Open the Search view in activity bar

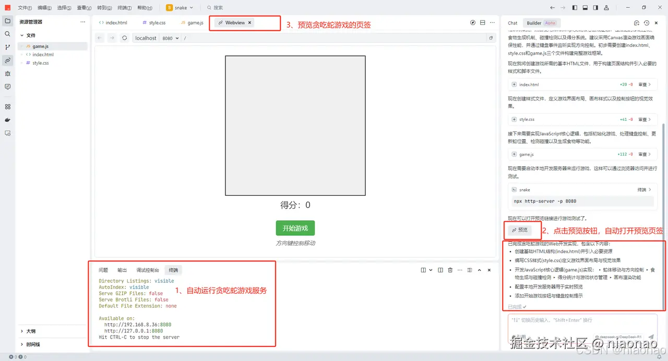[x=7, y=34]
